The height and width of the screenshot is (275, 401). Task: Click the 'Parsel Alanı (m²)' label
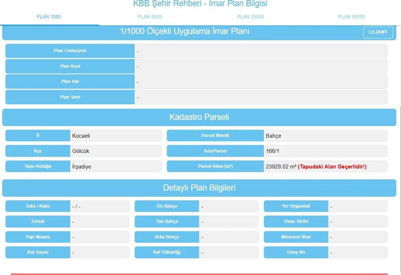215,166
